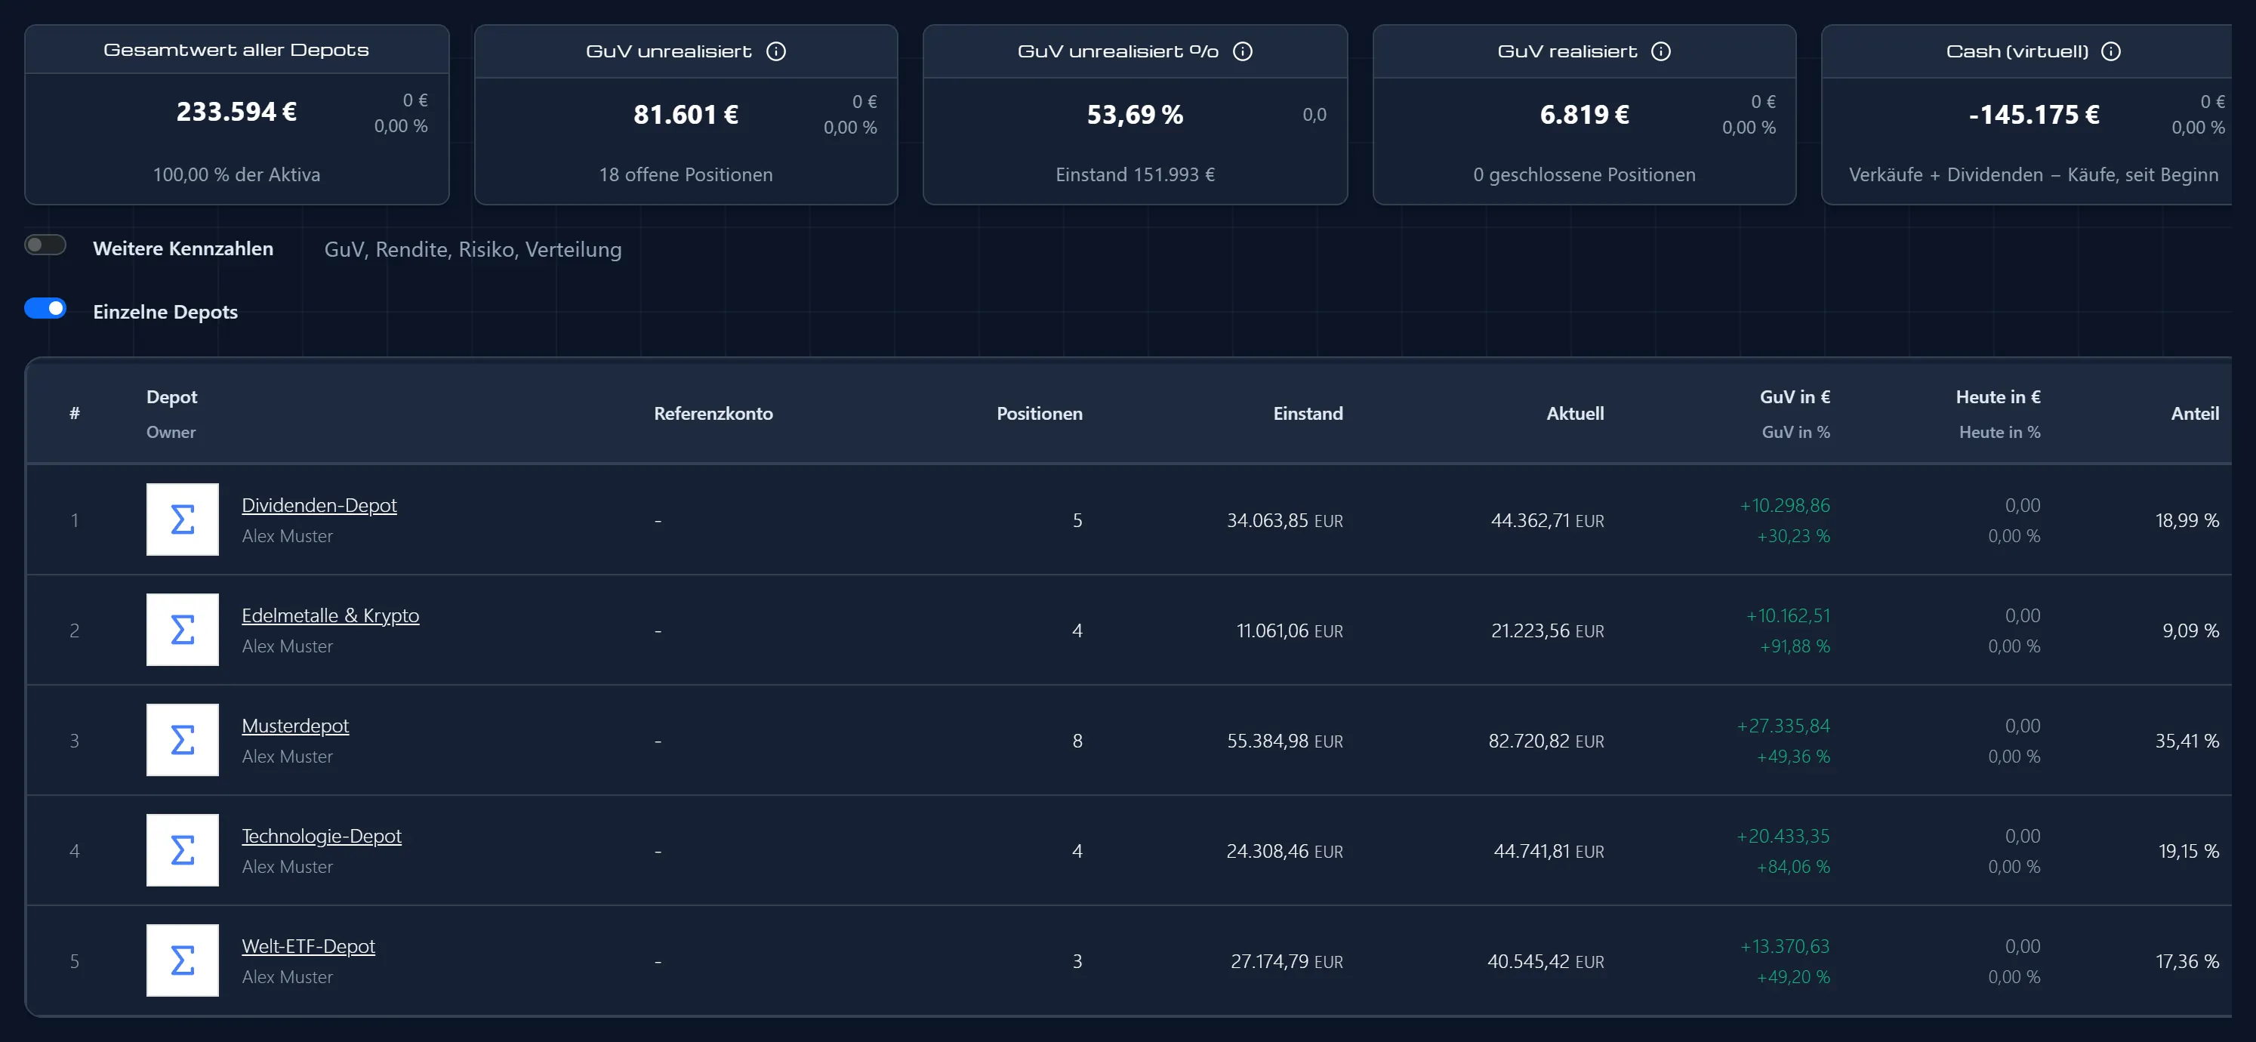The height and width of the screenshot is (1042, 2256).
Task: Click the +27.335,84 GuV value
Action: [1783, 726]
